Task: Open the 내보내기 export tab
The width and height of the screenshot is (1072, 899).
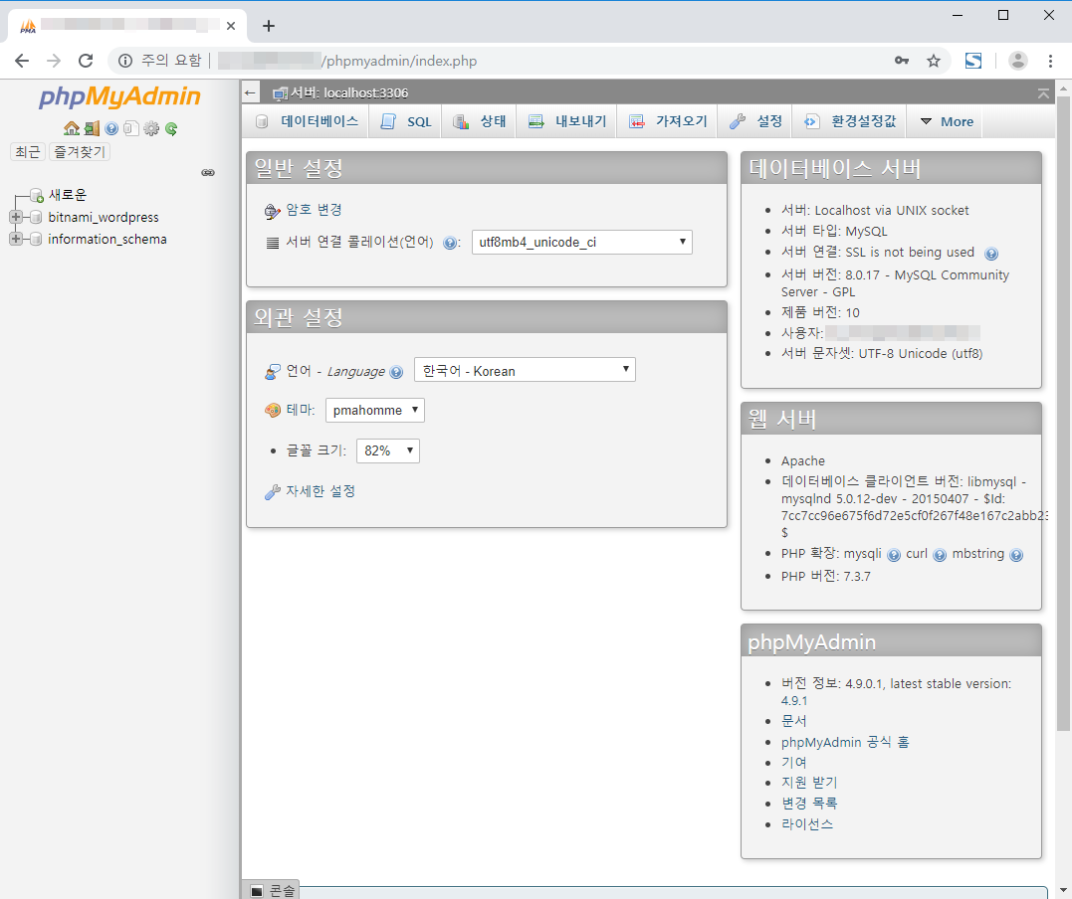Action: coord(566,121)
